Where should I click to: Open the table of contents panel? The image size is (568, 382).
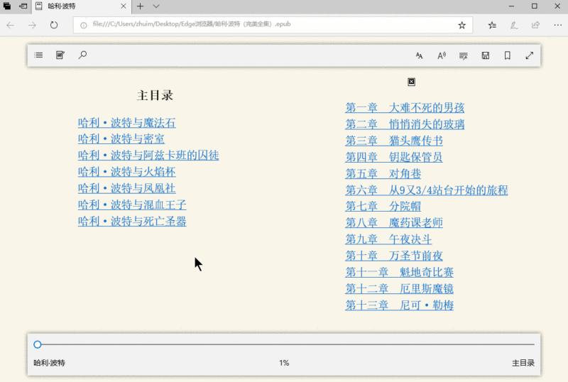38,55
